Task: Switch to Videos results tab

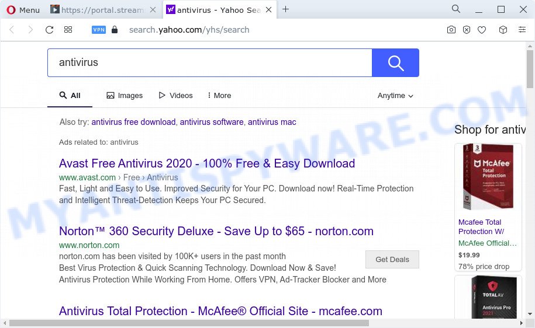Action: (x=176, y=95)
